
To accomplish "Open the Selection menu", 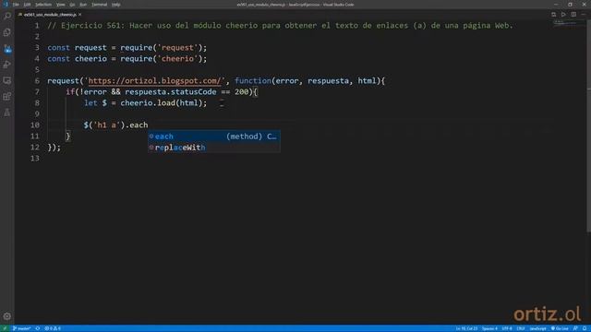I will click(43, 5).
